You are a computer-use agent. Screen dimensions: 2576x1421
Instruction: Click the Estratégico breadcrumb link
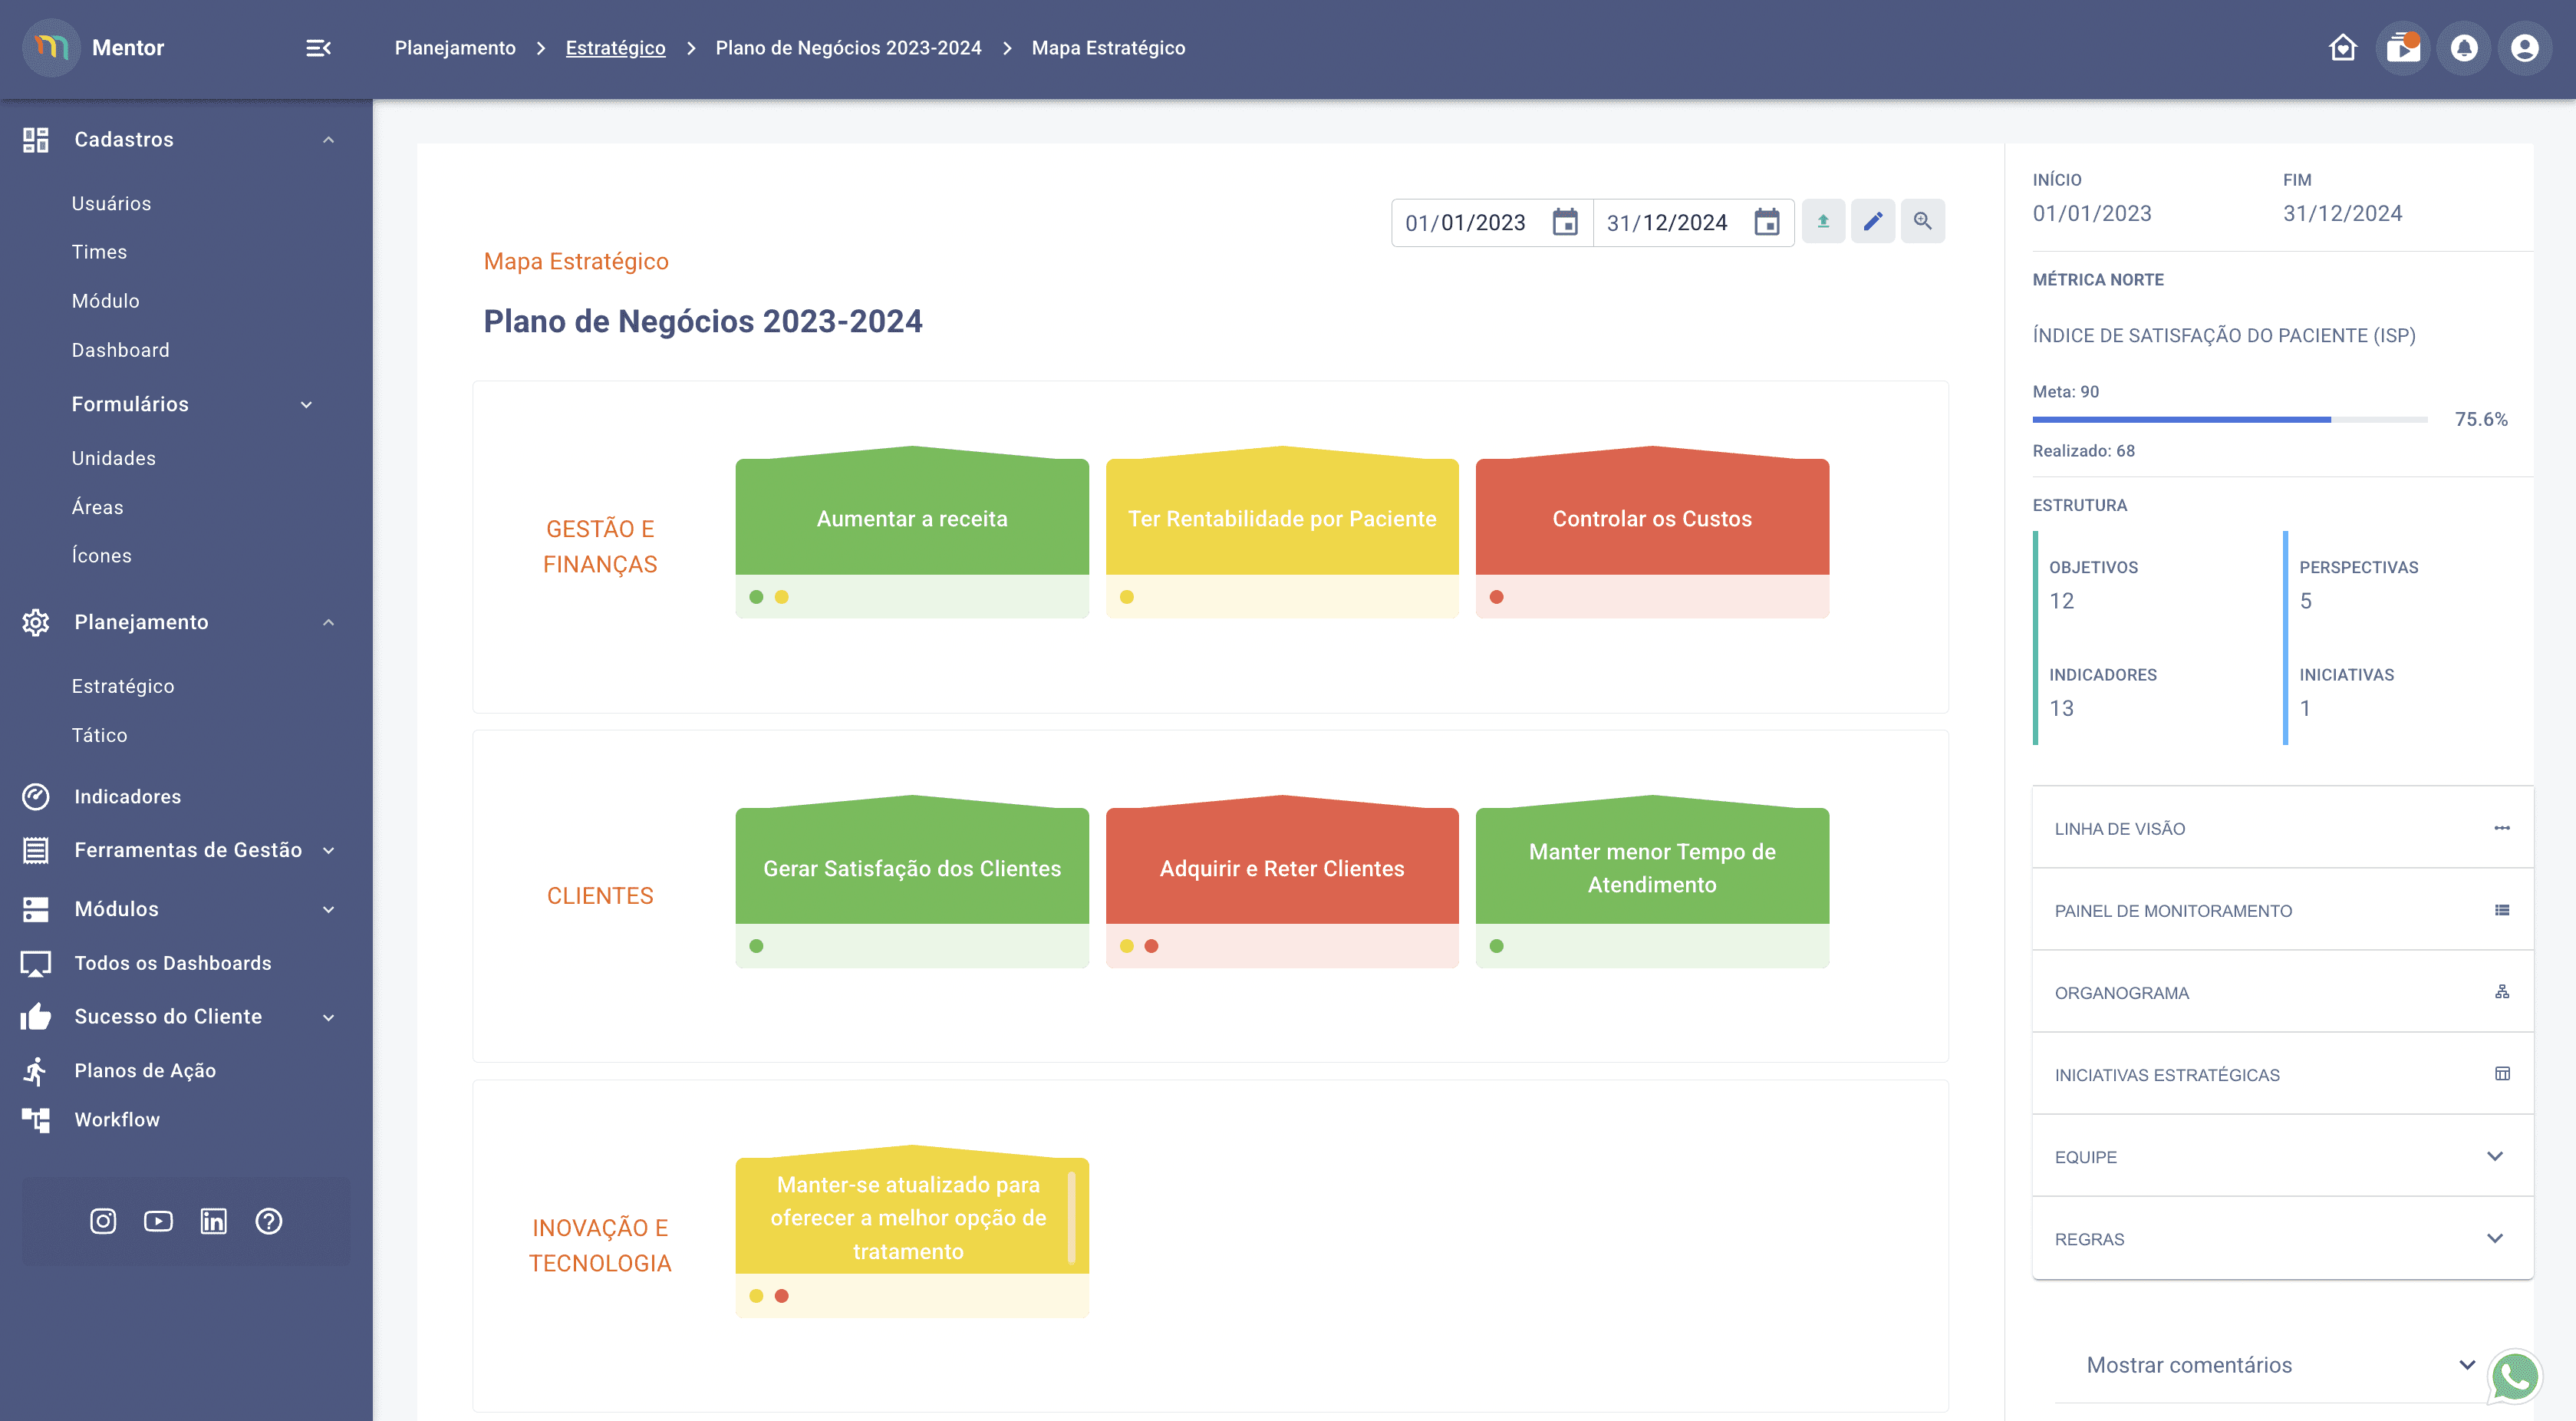(615, 48)
